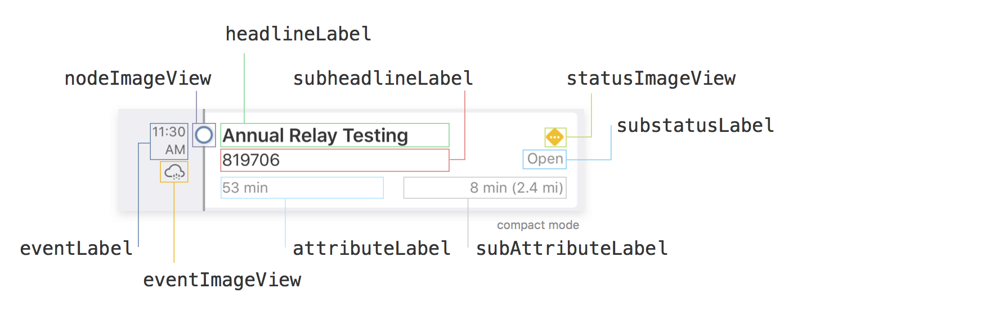The image size is (986, 311).
Task: Click the 11:30 AM event time
Action: point(169,141)
